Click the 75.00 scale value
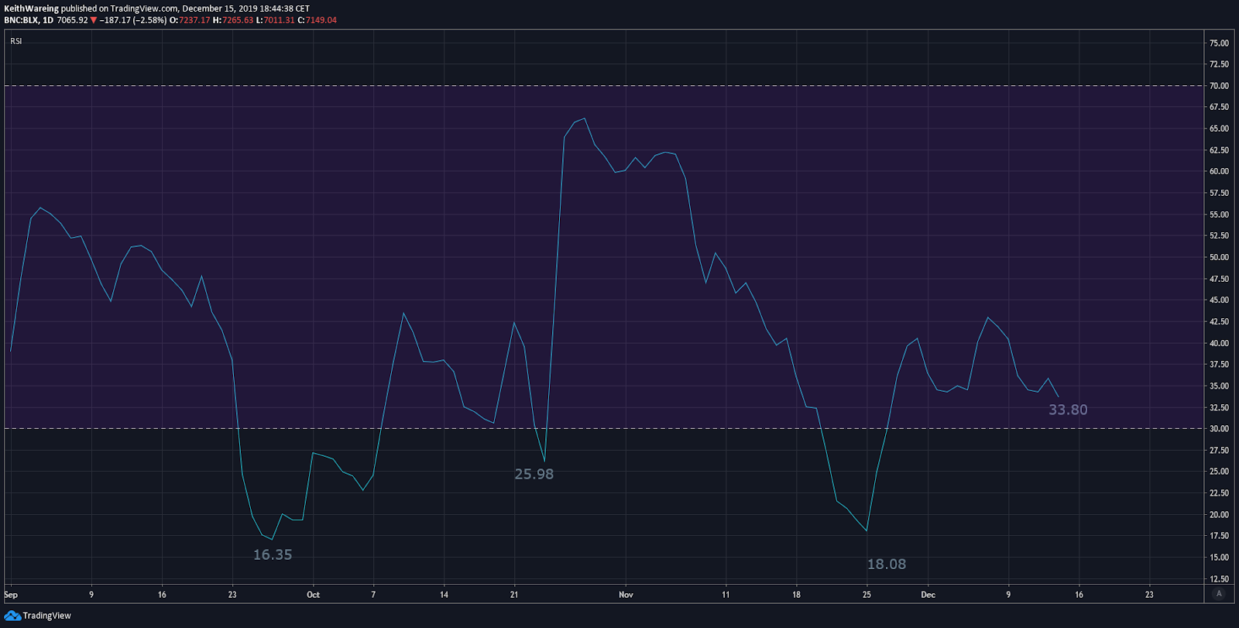This screenshot has height=628, width=1239. (1219, 43)
